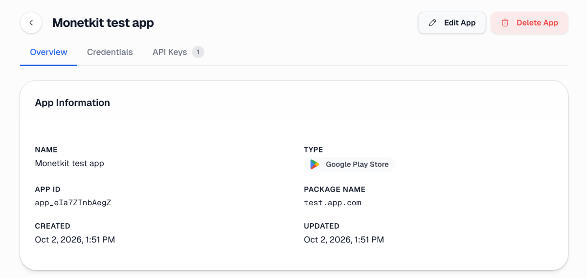Go back using the chevron arrow button

[31, 22]
